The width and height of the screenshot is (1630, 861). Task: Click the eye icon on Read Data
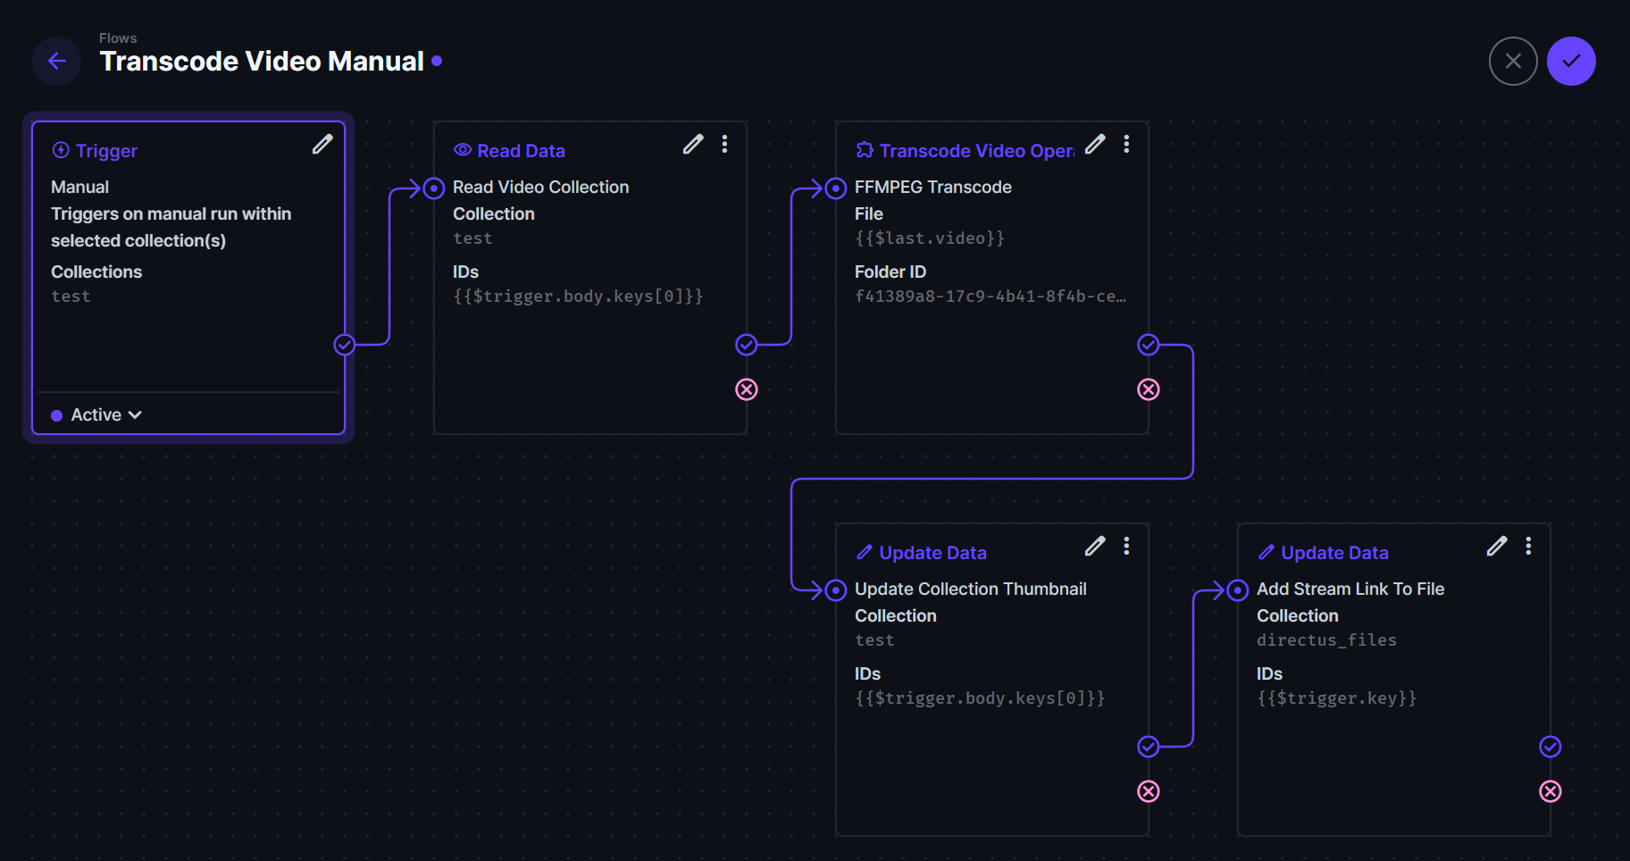(461, 150)
